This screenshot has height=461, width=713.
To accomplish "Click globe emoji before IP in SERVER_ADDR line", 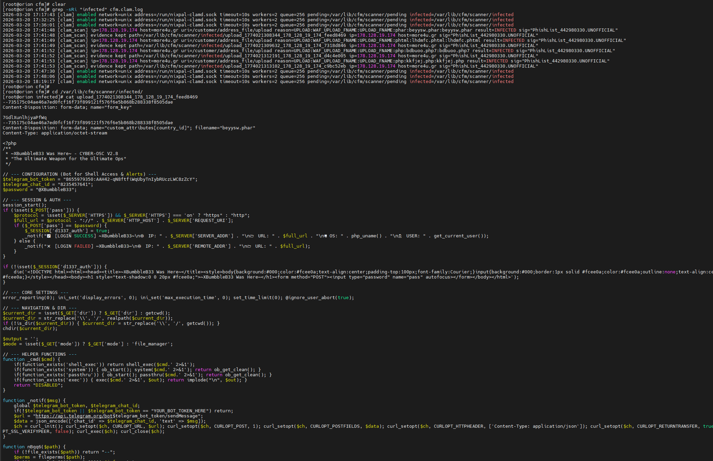I will click(x=142, y=236).
